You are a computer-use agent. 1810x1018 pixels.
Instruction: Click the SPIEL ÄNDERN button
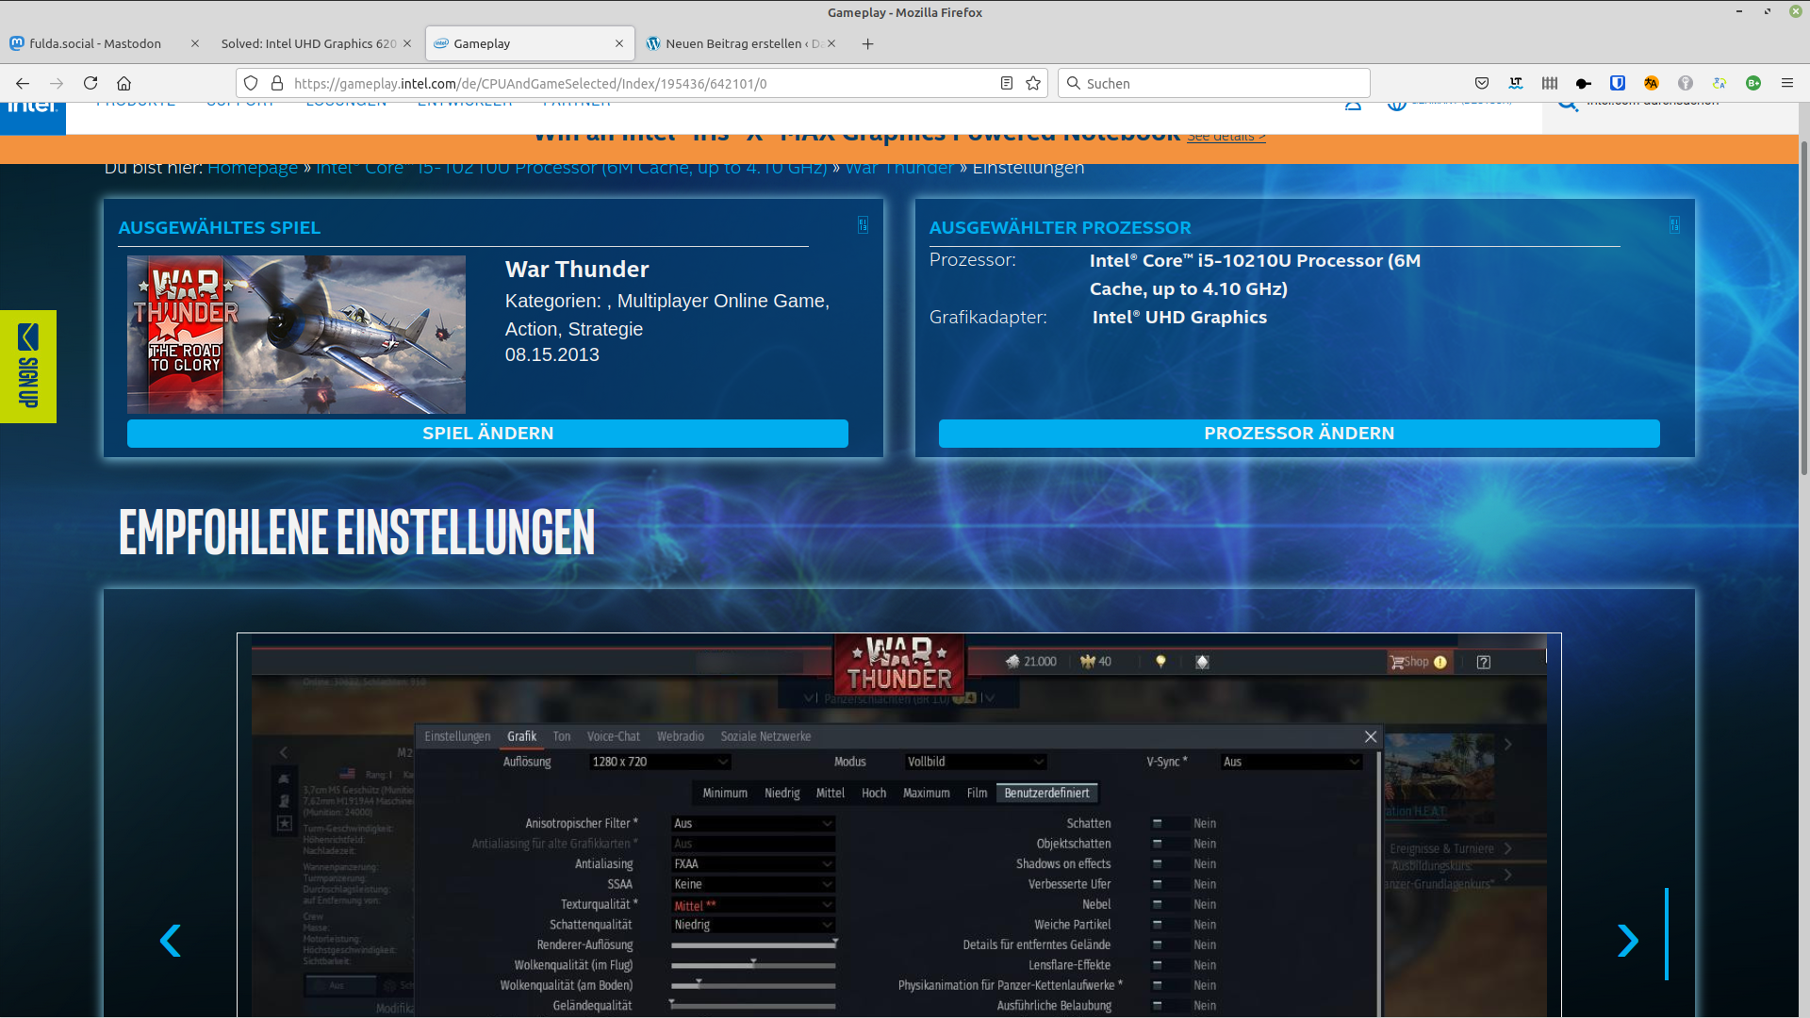487,434
